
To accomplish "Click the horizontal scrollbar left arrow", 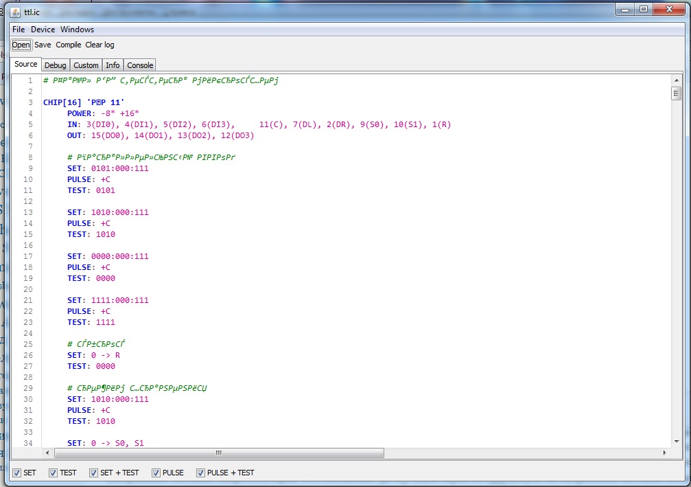I will 47,453.
